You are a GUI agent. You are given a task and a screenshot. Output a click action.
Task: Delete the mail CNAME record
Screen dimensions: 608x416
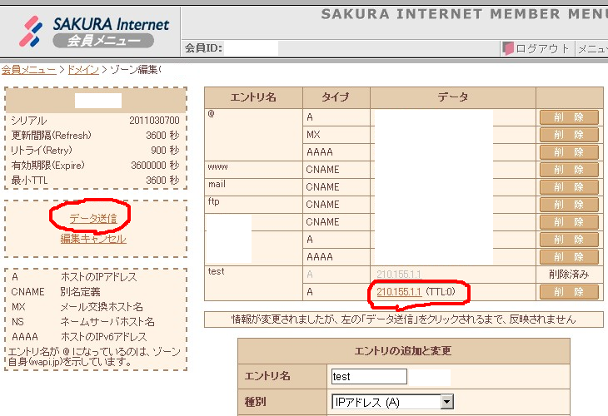[569, 187]
